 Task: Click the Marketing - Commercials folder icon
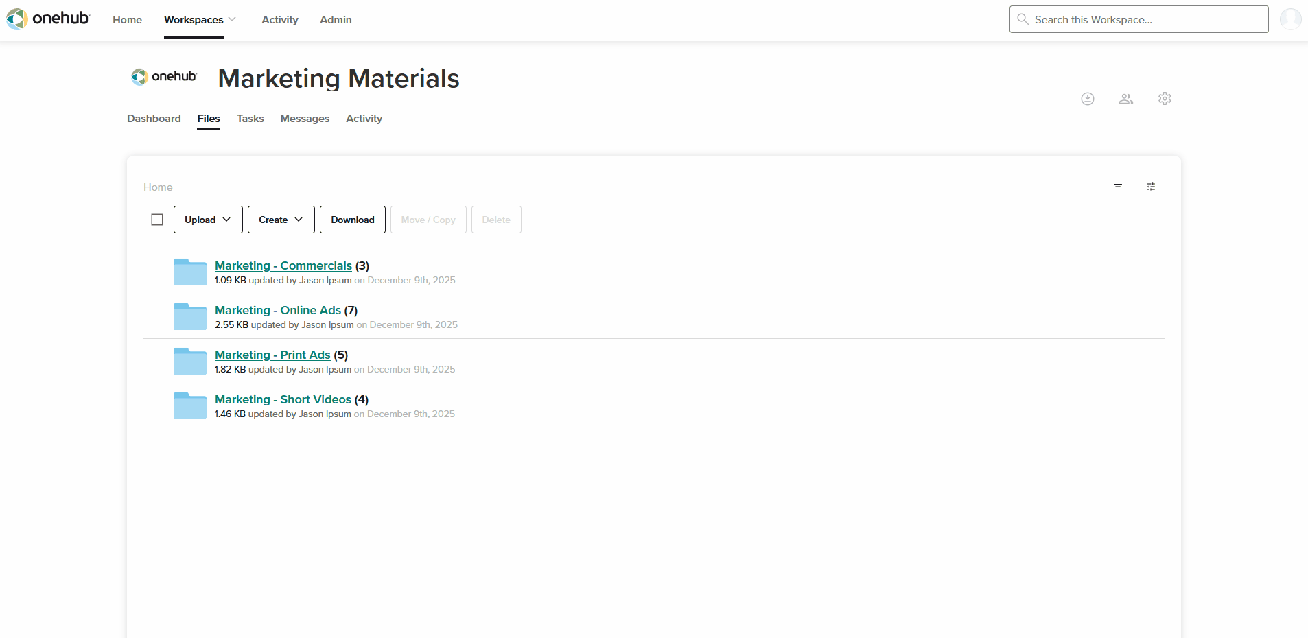click(x=190, y=272)
